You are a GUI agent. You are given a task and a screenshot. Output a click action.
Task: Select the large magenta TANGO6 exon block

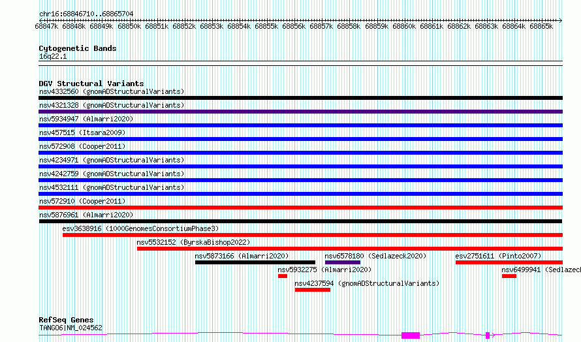pyautogui.click(x=411, y=335)
